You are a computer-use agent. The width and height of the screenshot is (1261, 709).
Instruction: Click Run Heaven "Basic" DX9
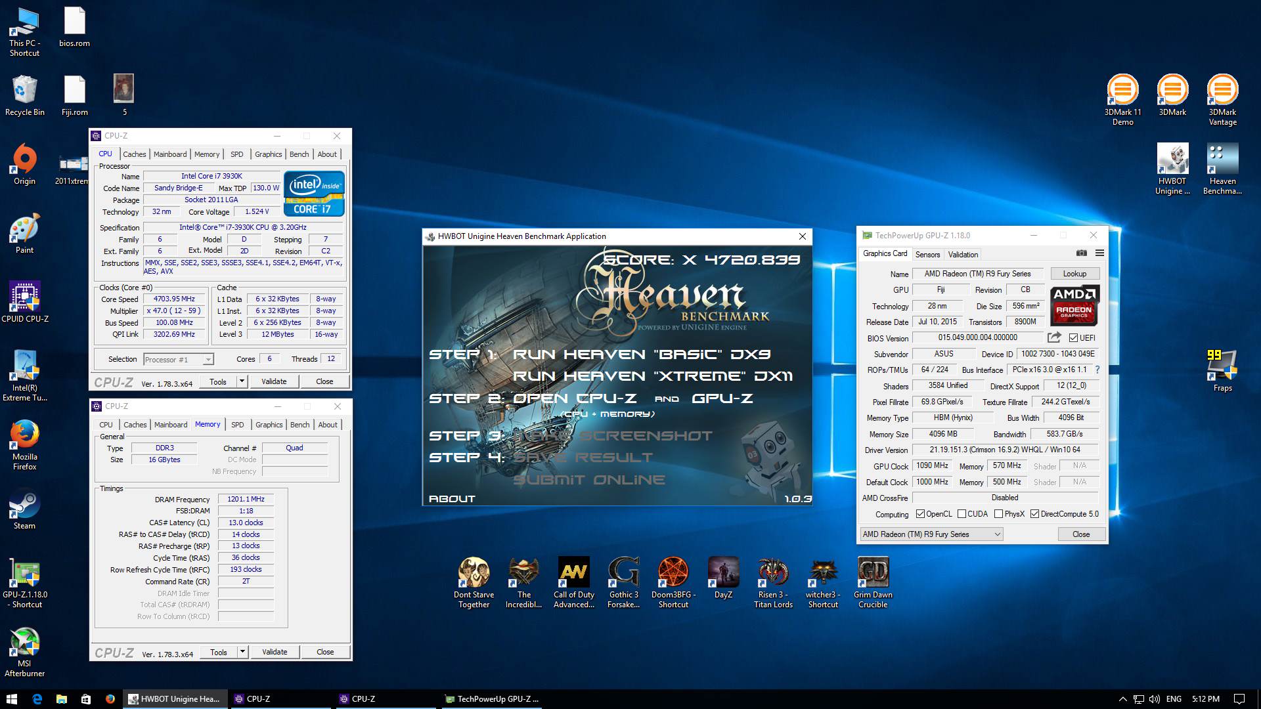point(642,354)
